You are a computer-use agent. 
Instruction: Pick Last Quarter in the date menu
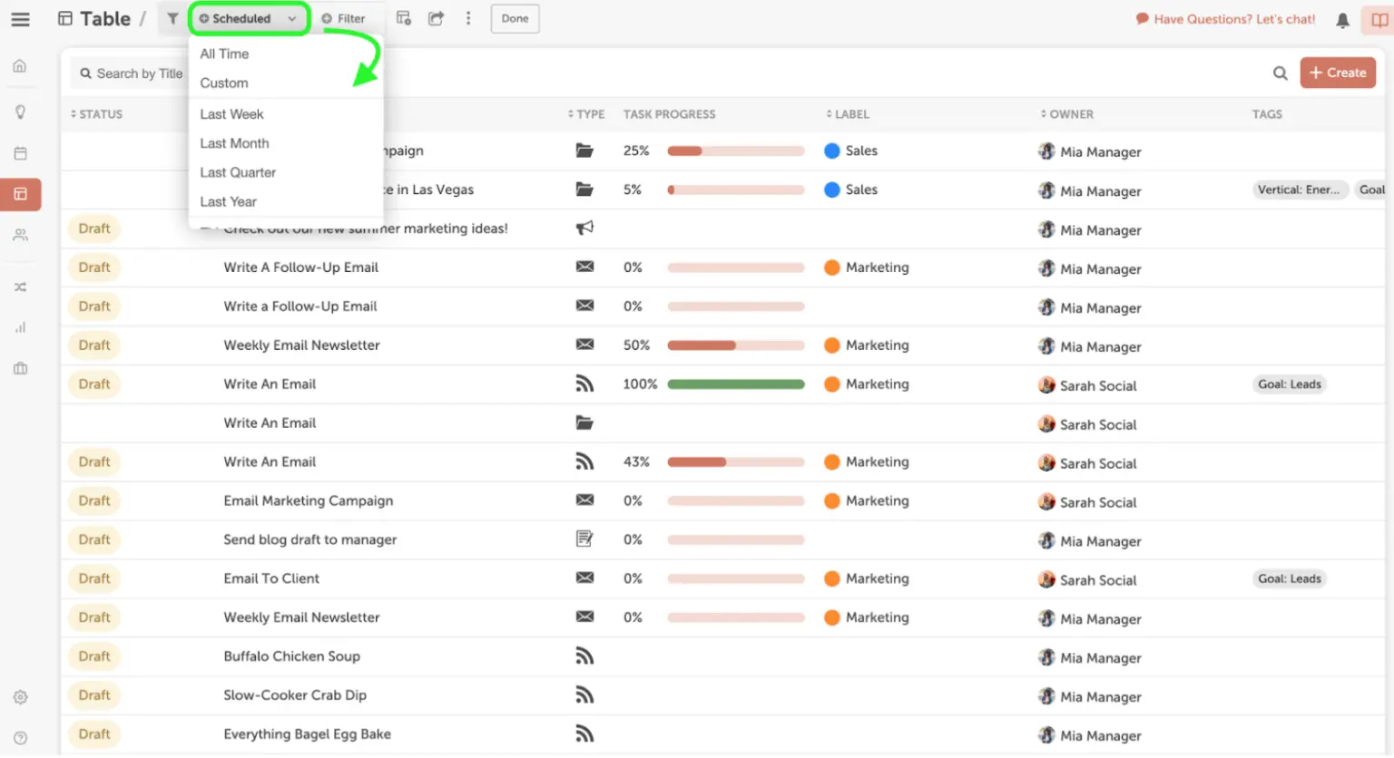[x=238, y=172]
